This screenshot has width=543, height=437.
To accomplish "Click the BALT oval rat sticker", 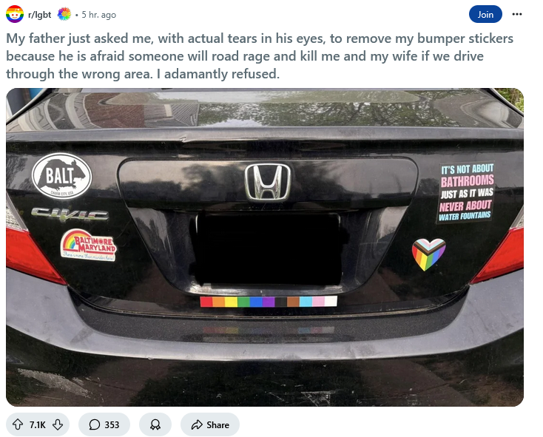I will pyautogui.click(x=61, y=177).
